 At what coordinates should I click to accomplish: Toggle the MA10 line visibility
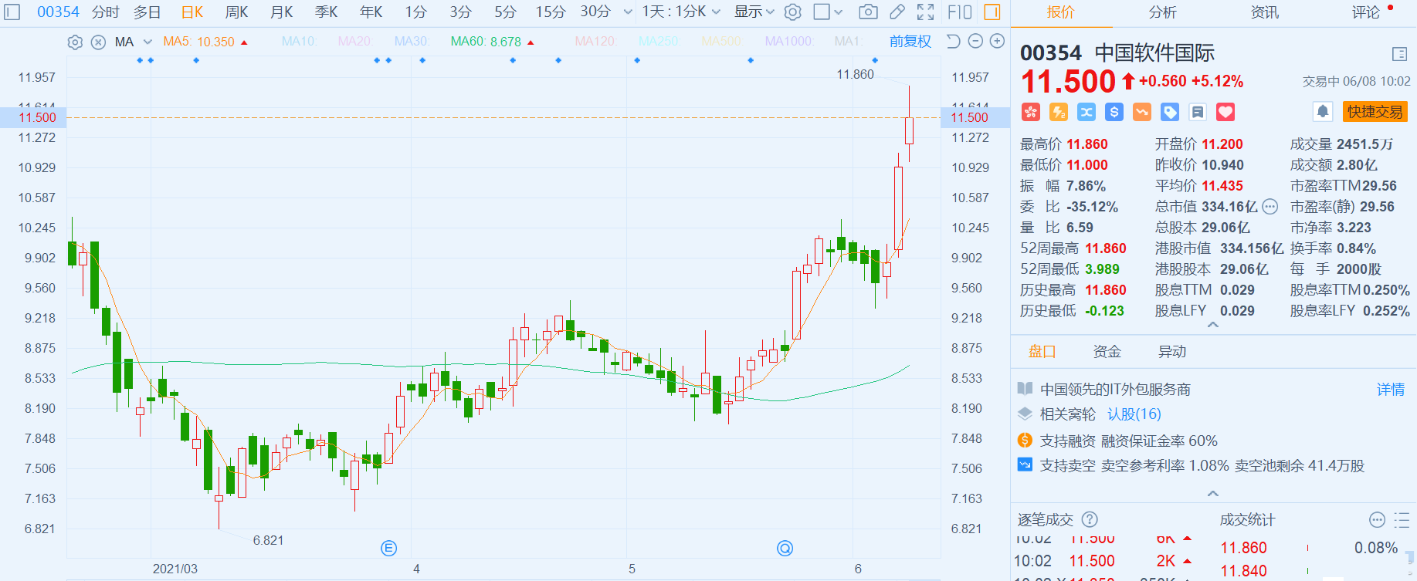click(299, 42)
